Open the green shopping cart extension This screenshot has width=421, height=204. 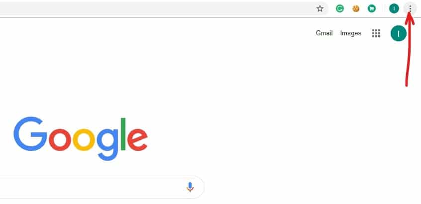(x=371, y=8)
